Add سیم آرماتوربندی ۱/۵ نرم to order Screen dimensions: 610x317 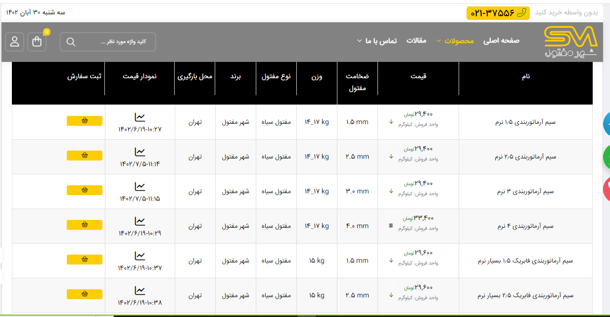pyautogui.click(x=85, y=121)
